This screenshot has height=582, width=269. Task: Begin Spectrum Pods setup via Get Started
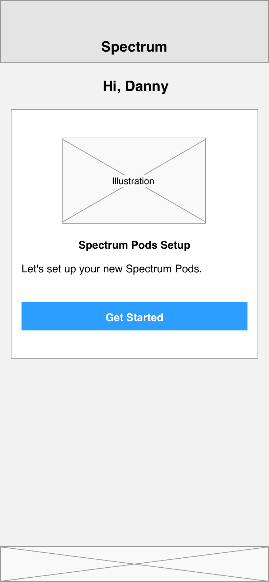(x=134, y=316)
